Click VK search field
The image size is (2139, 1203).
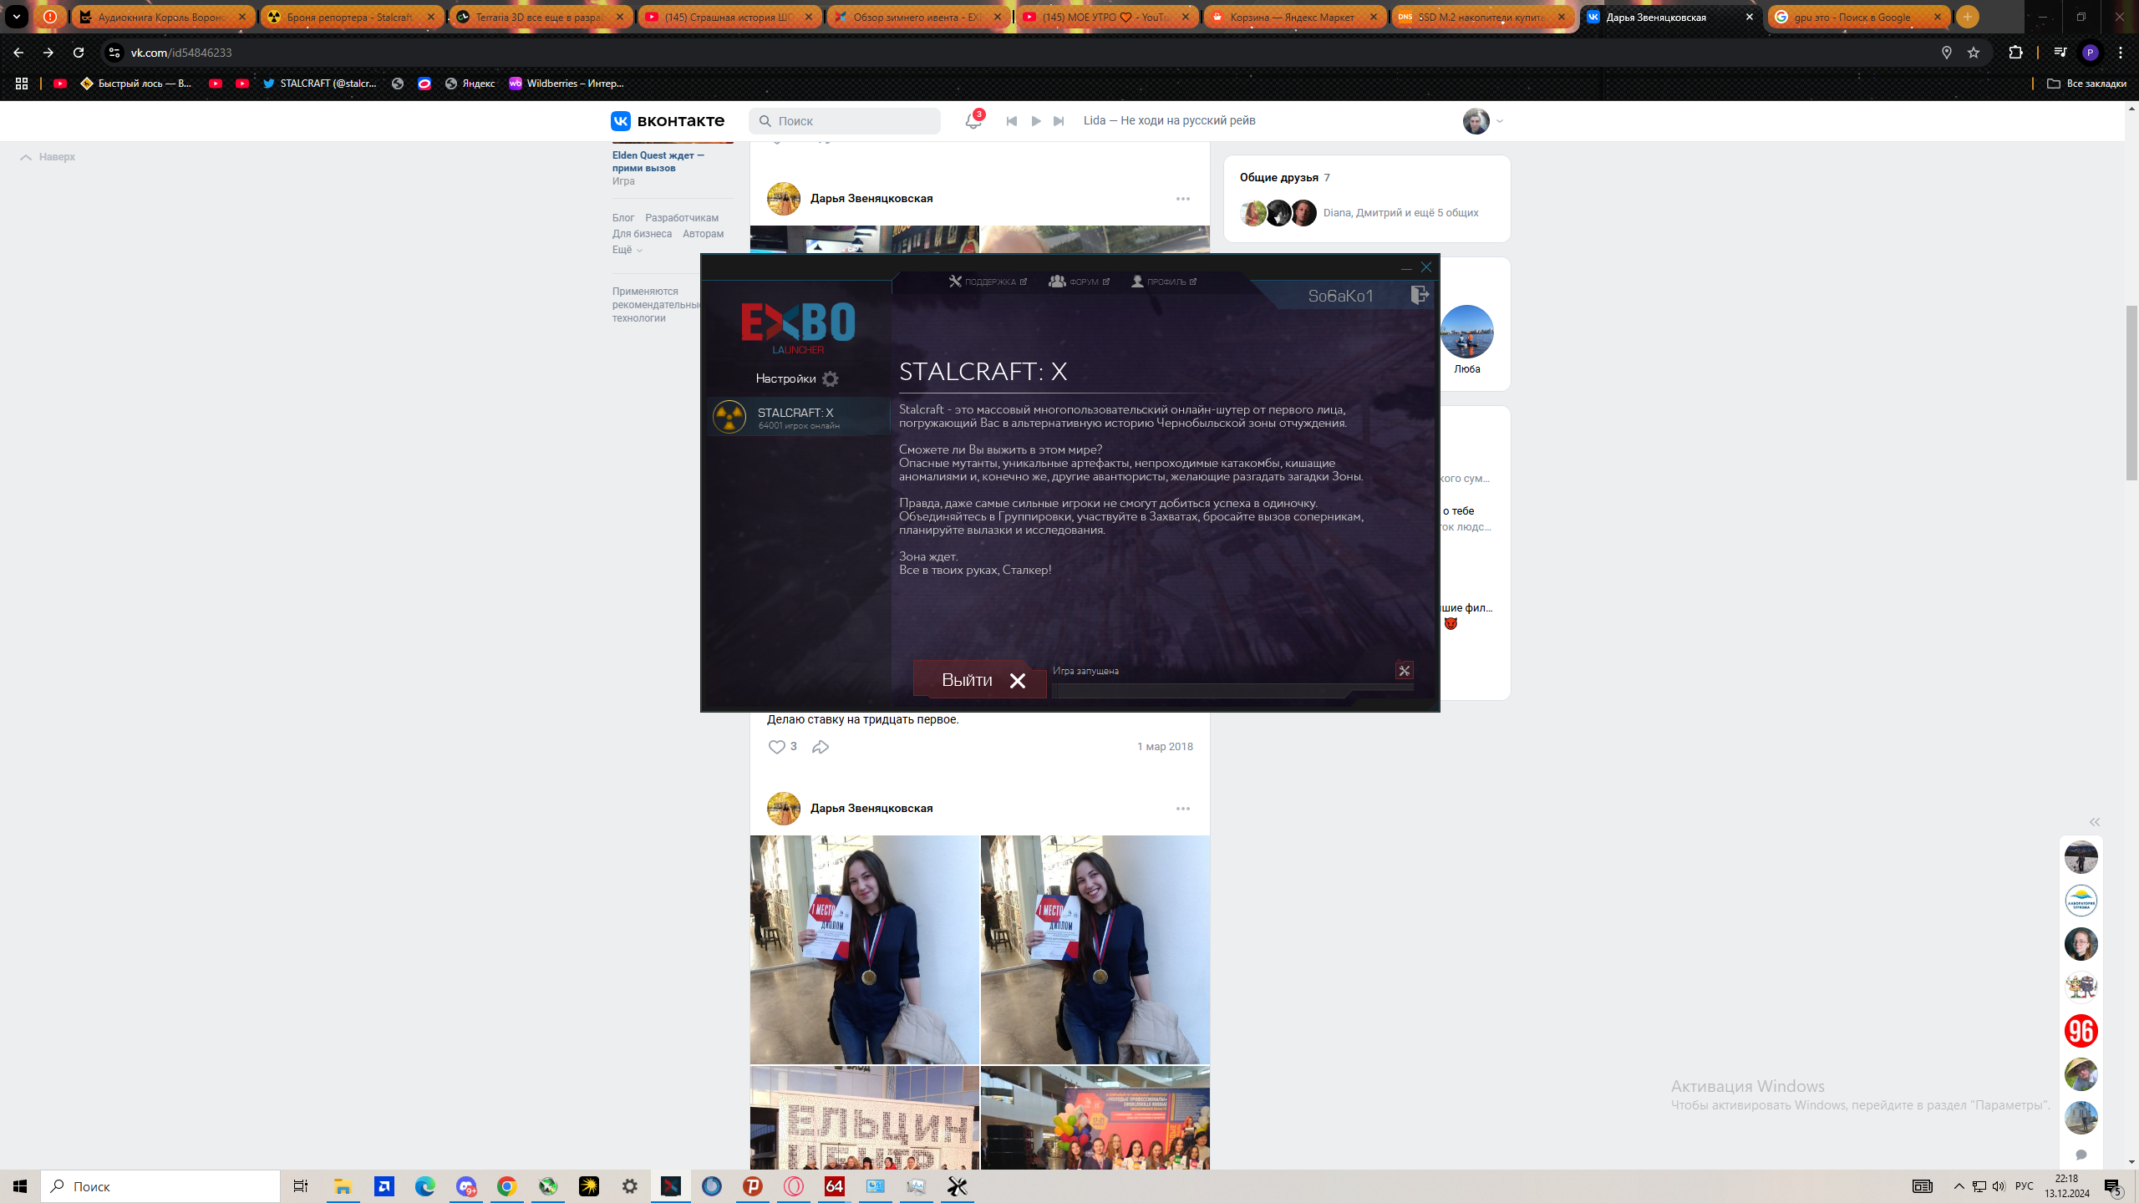(x=845, y=121)
